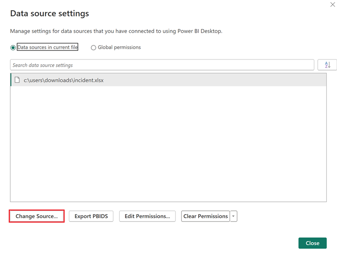Select the Data sources in current file radio

[13, 47]
